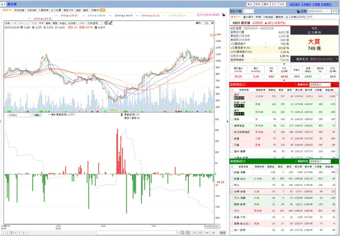Click help icon in 短沖主力 bar
Image resolution: width=340 pixels, height=236 pixels.
(x=336, y=59)
